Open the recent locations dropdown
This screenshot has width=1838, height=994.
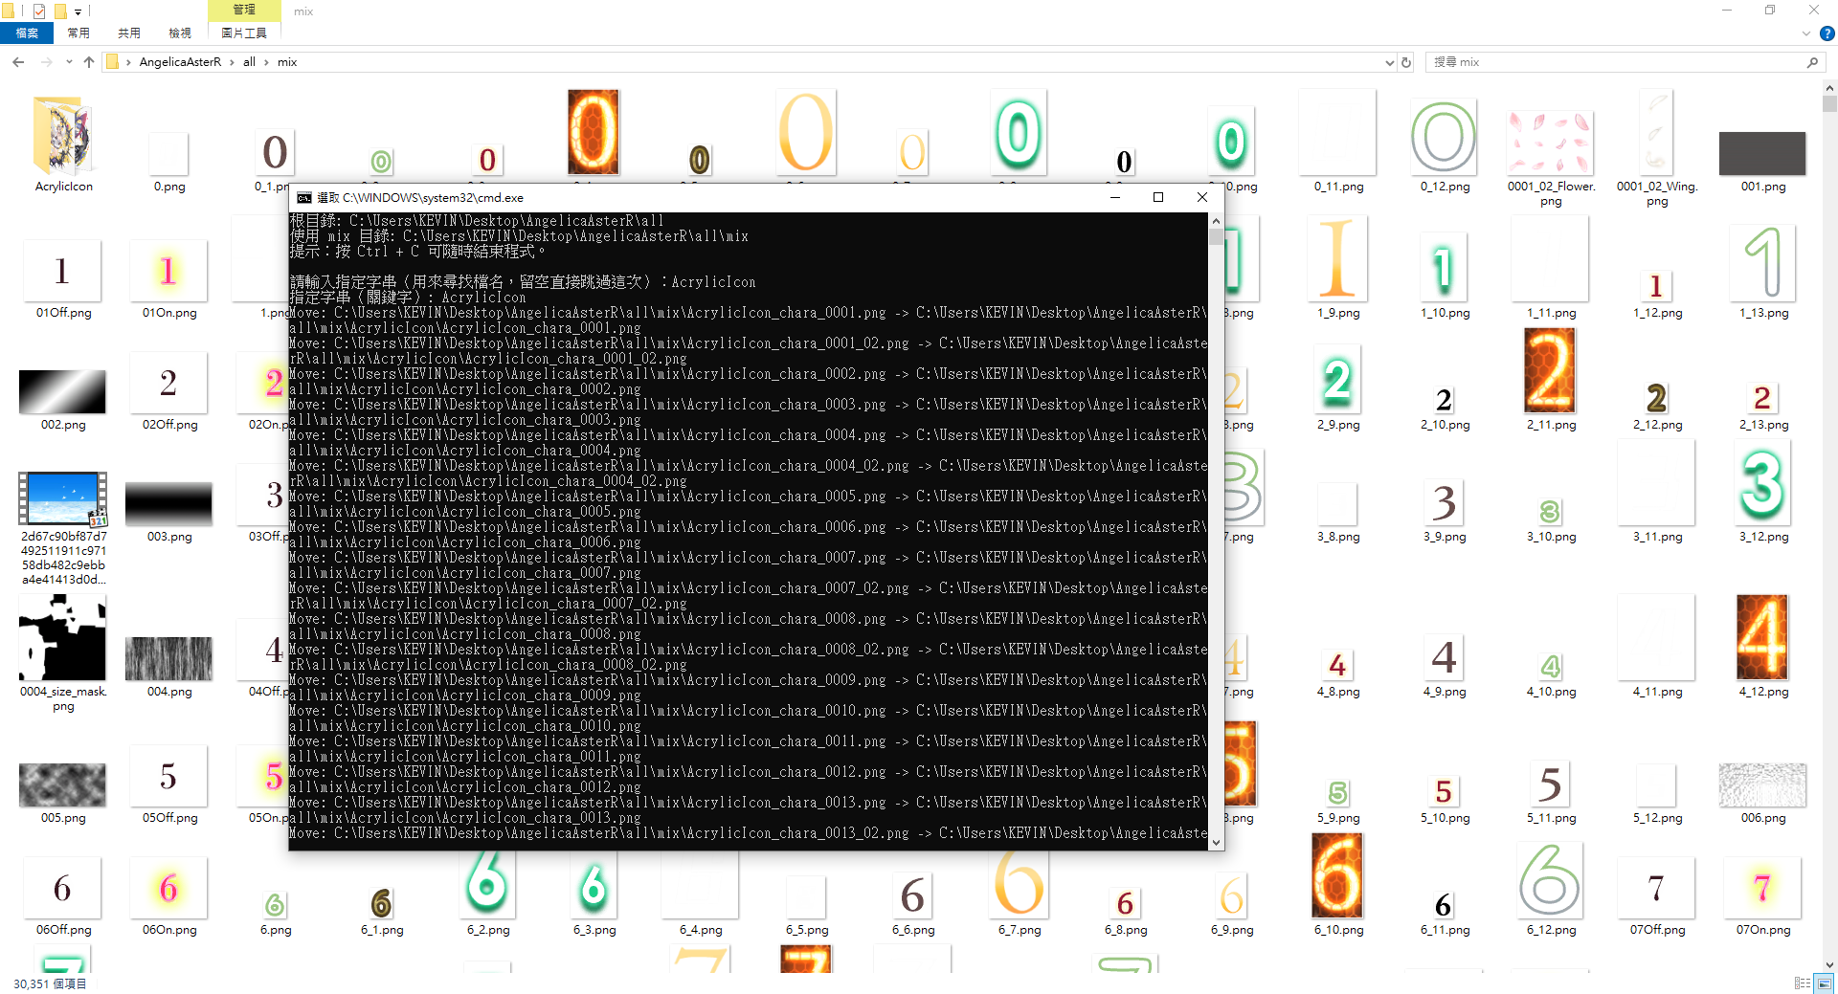click(x=69, y=62)
